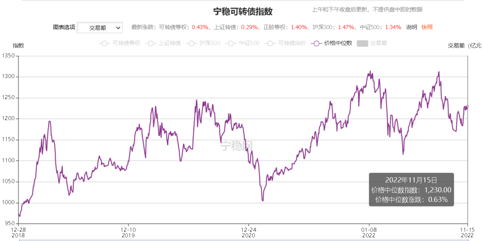Image resolution: width=482 pixels, height=241 pixels.
Task: Click the 快照 link
Action: tap(427, 27)
